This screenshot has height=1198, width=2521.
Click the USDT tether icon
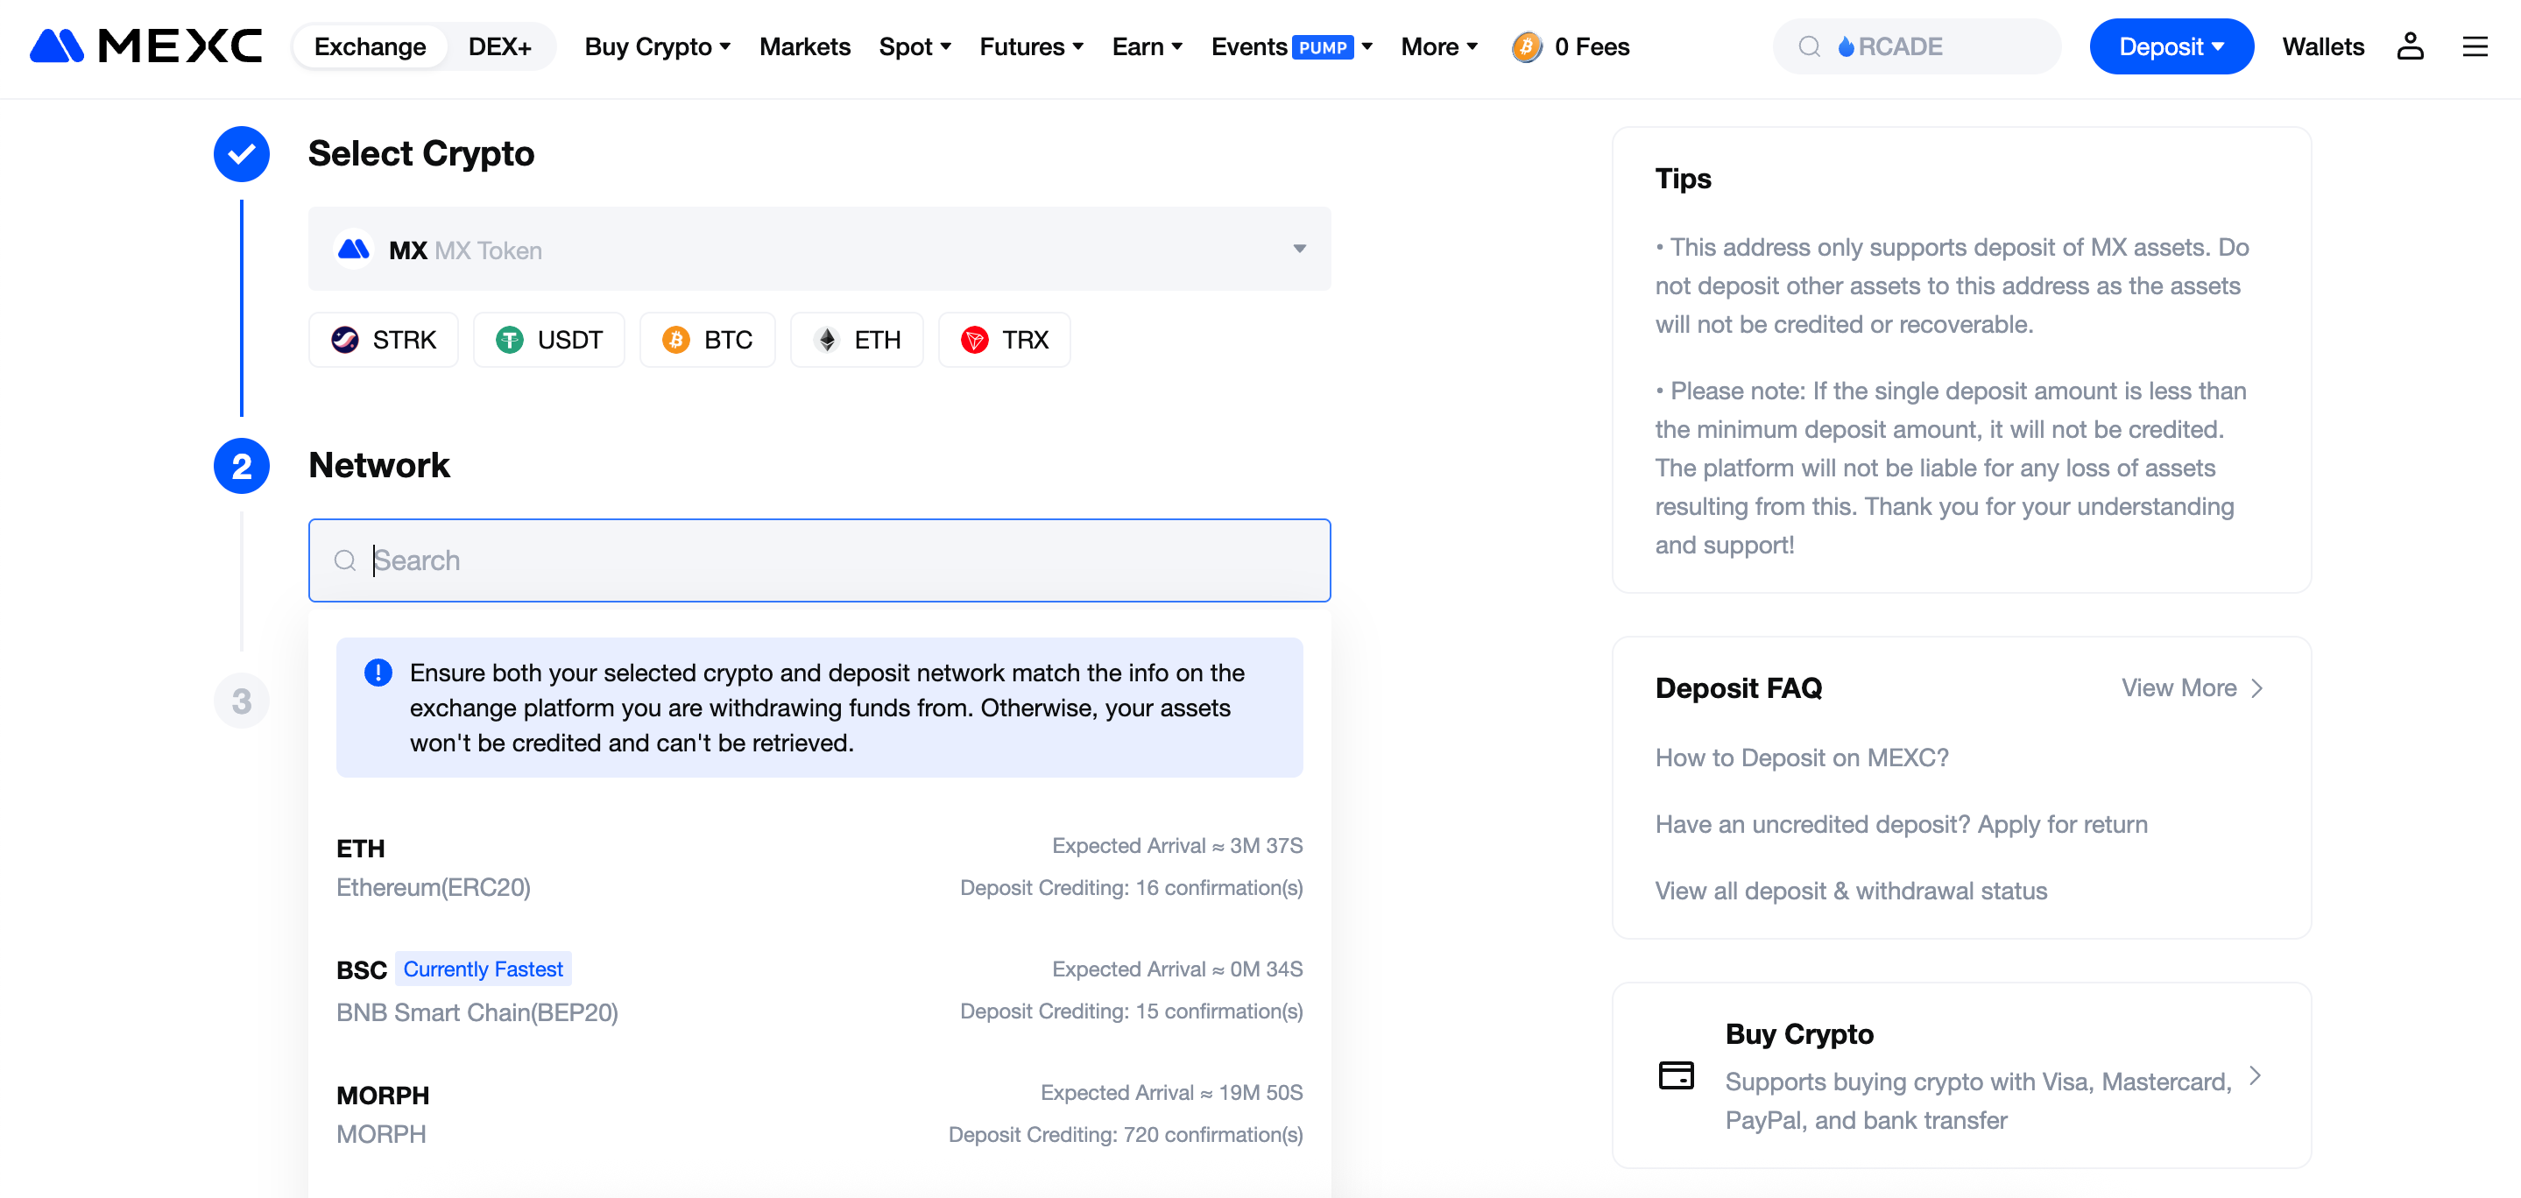click(509, 340)
